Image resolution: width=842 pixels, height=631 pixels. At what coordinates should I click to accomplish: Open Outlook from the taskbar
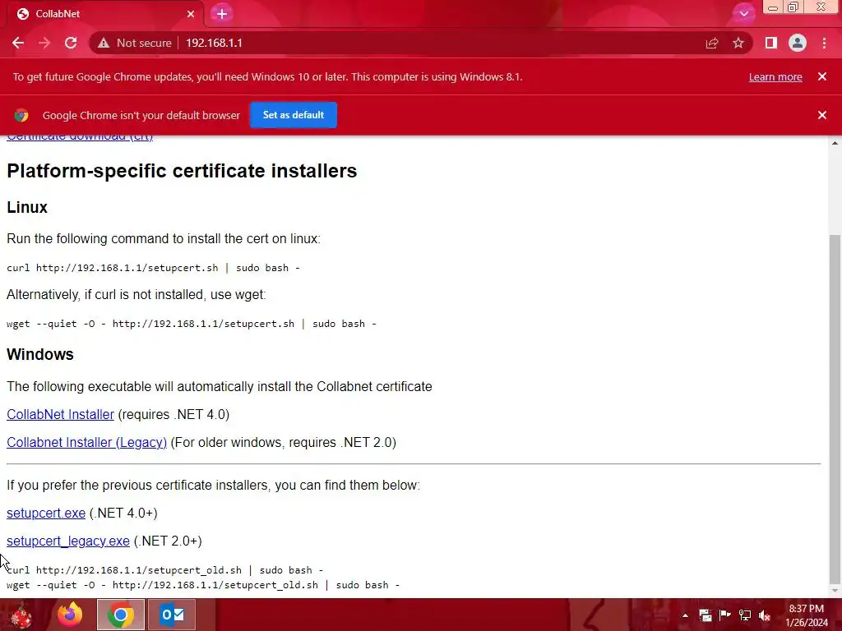172,615
